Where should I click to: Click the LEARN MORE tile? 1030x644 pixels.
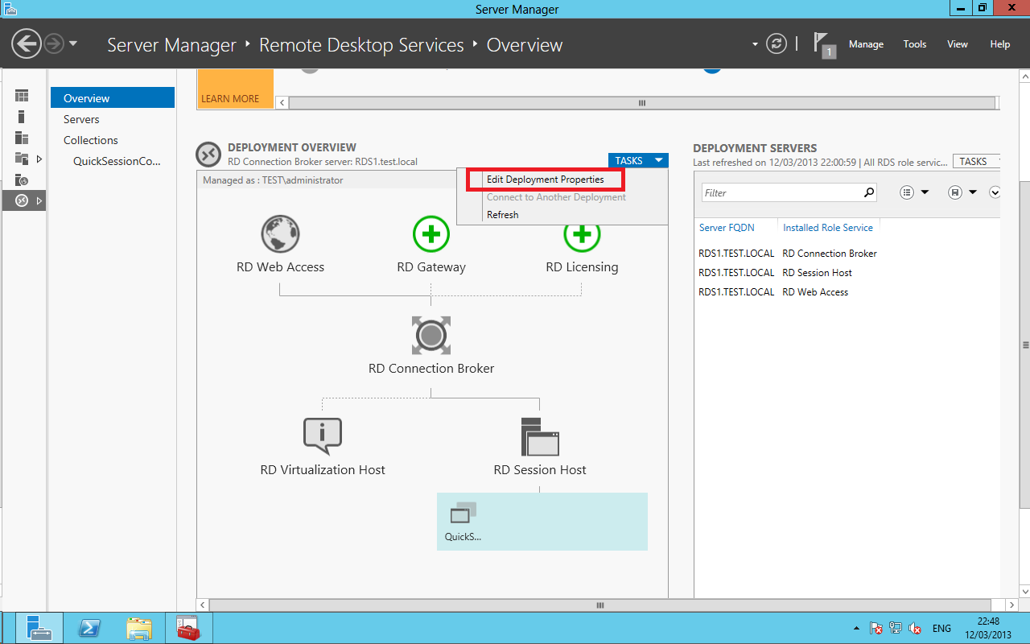235,89
